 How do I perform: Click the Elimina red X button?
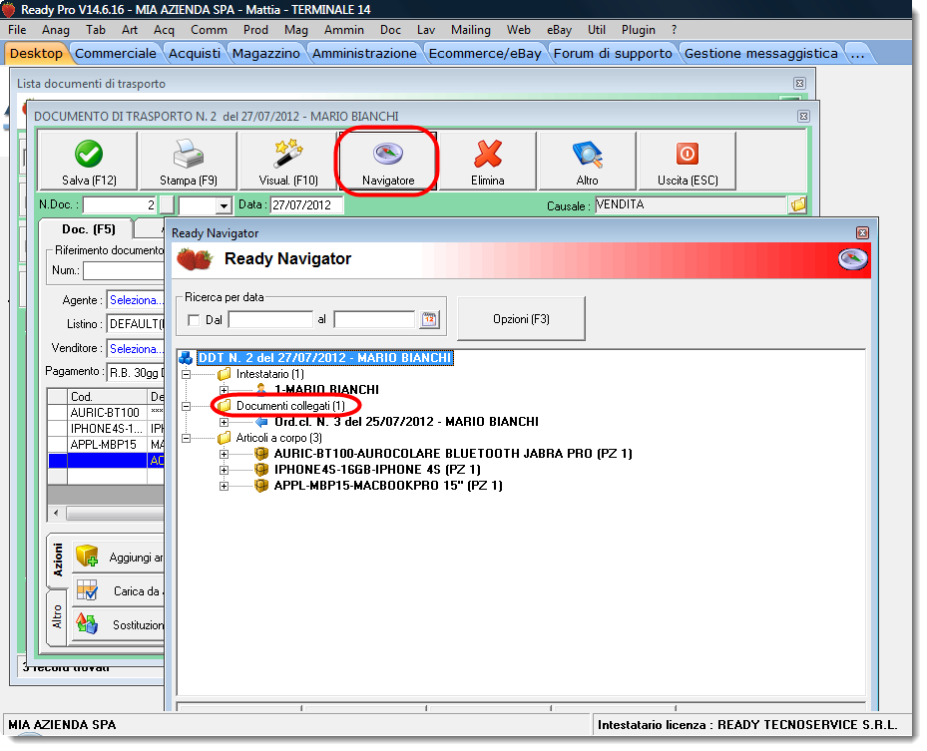(488, 161)
